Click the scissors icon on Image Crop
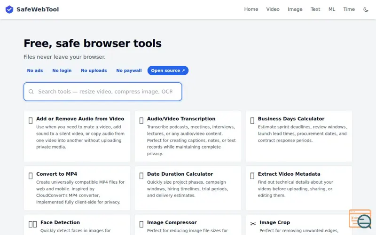This screenshot has height=235, width=376. [x=253, y=224]
